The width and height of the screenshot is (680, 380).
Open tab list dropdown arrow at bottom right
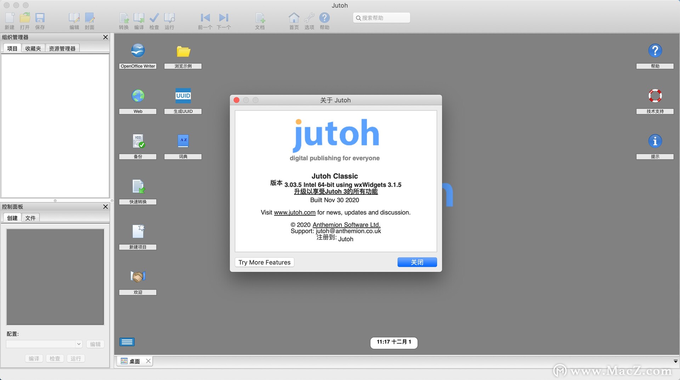click(675, 361)
